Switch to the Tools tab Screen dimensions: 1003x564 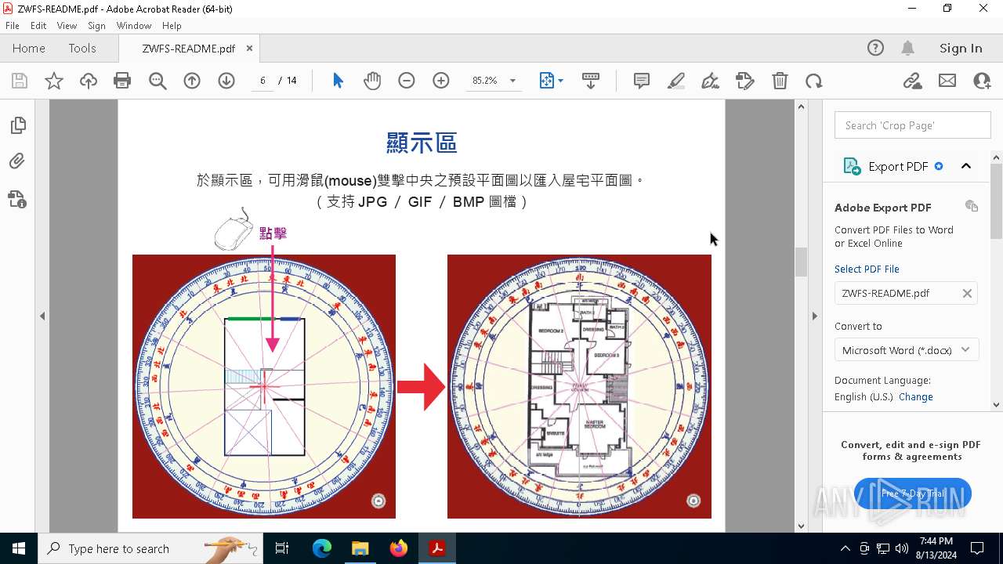click(82, 48)
